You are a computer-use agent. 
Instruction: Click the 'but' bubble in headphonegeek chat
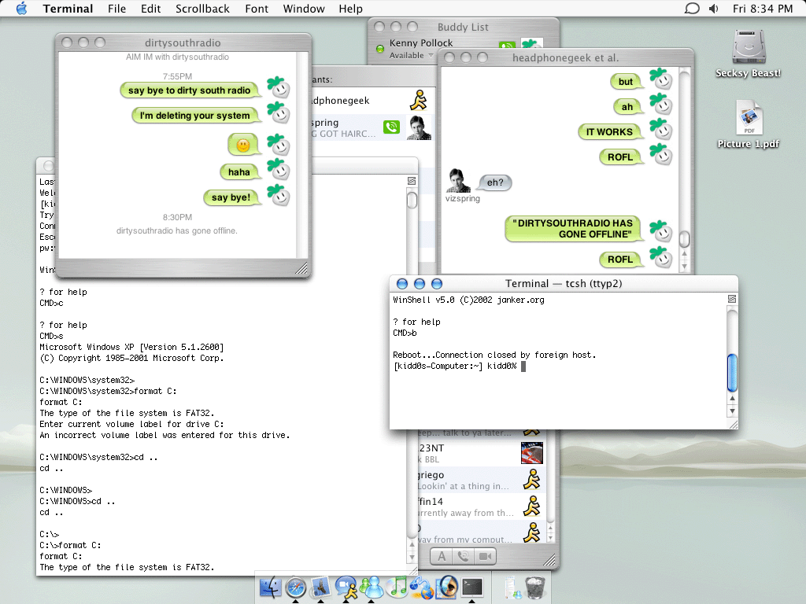point(626,82)
